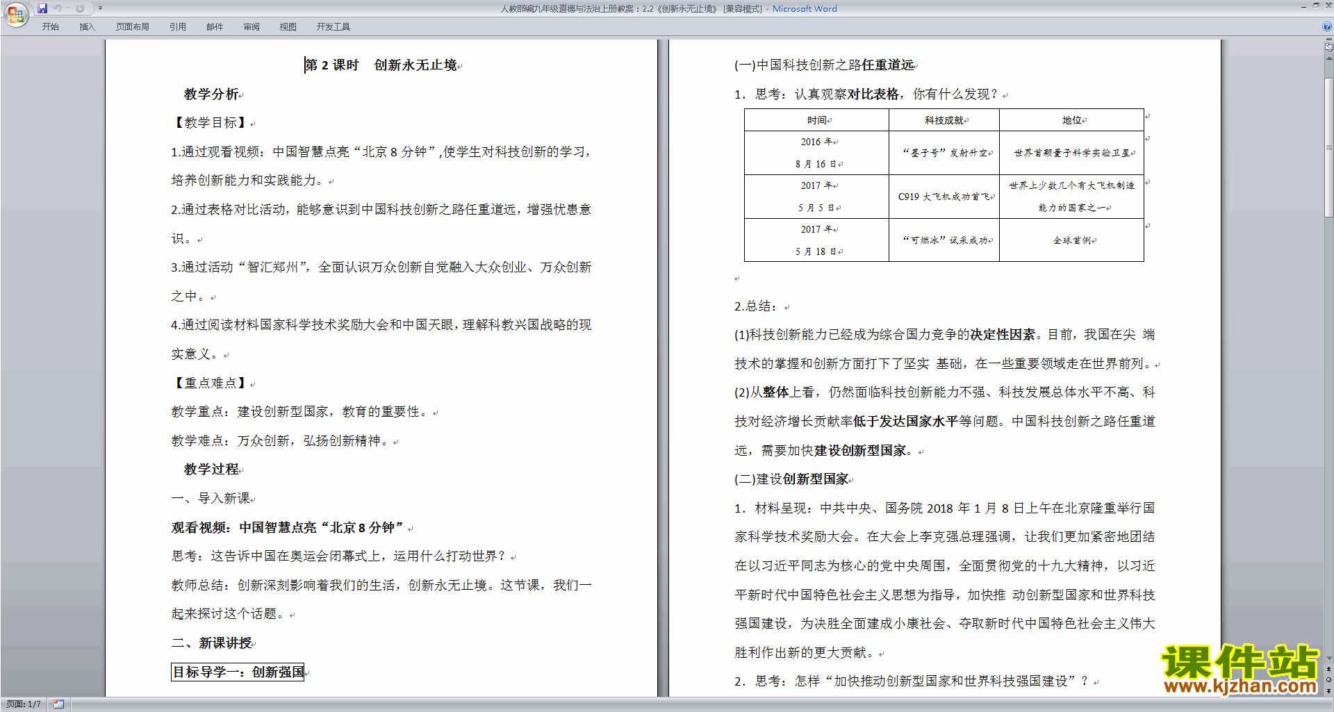Click the page 1/7 status indicator
This screenshot has width=1334, height=712.
point(24,704)
